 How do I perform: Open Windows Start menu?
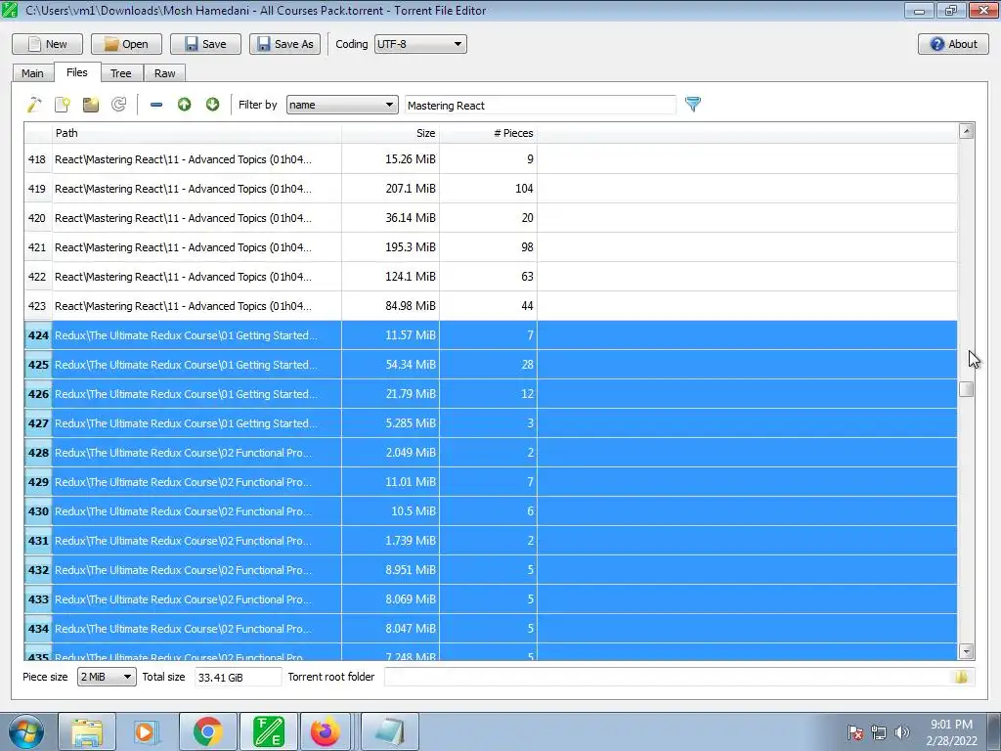pos(26,731)
